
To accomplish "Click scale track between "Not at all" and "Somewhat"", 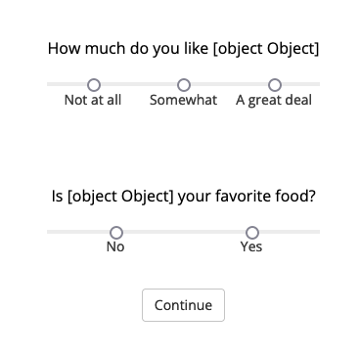I will 139,84.
